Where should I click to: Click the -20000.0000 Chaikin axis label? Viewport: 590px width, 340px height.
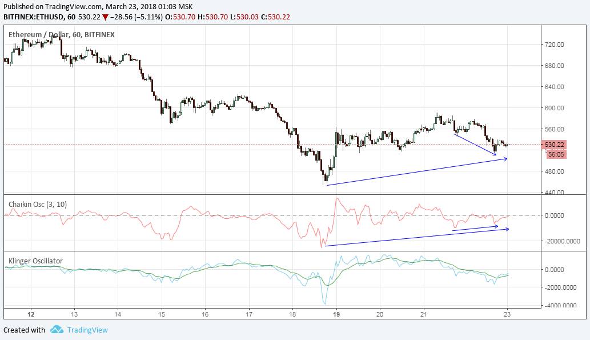coord(563,241)
